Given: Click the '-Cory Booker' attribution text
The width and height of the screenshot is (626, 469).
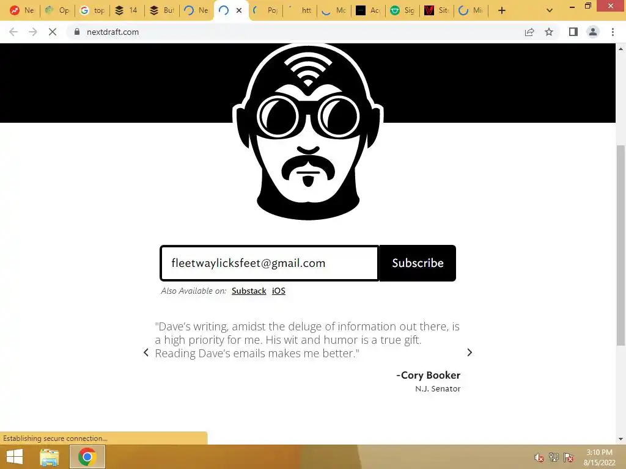Looking at the screenshot, I should coord(428,376).
